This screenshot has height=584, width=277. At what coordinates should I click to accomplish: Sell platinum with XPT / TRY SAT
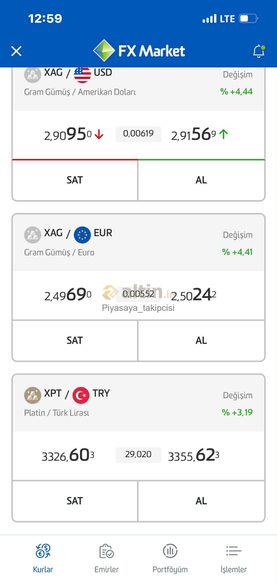point(75,501)
